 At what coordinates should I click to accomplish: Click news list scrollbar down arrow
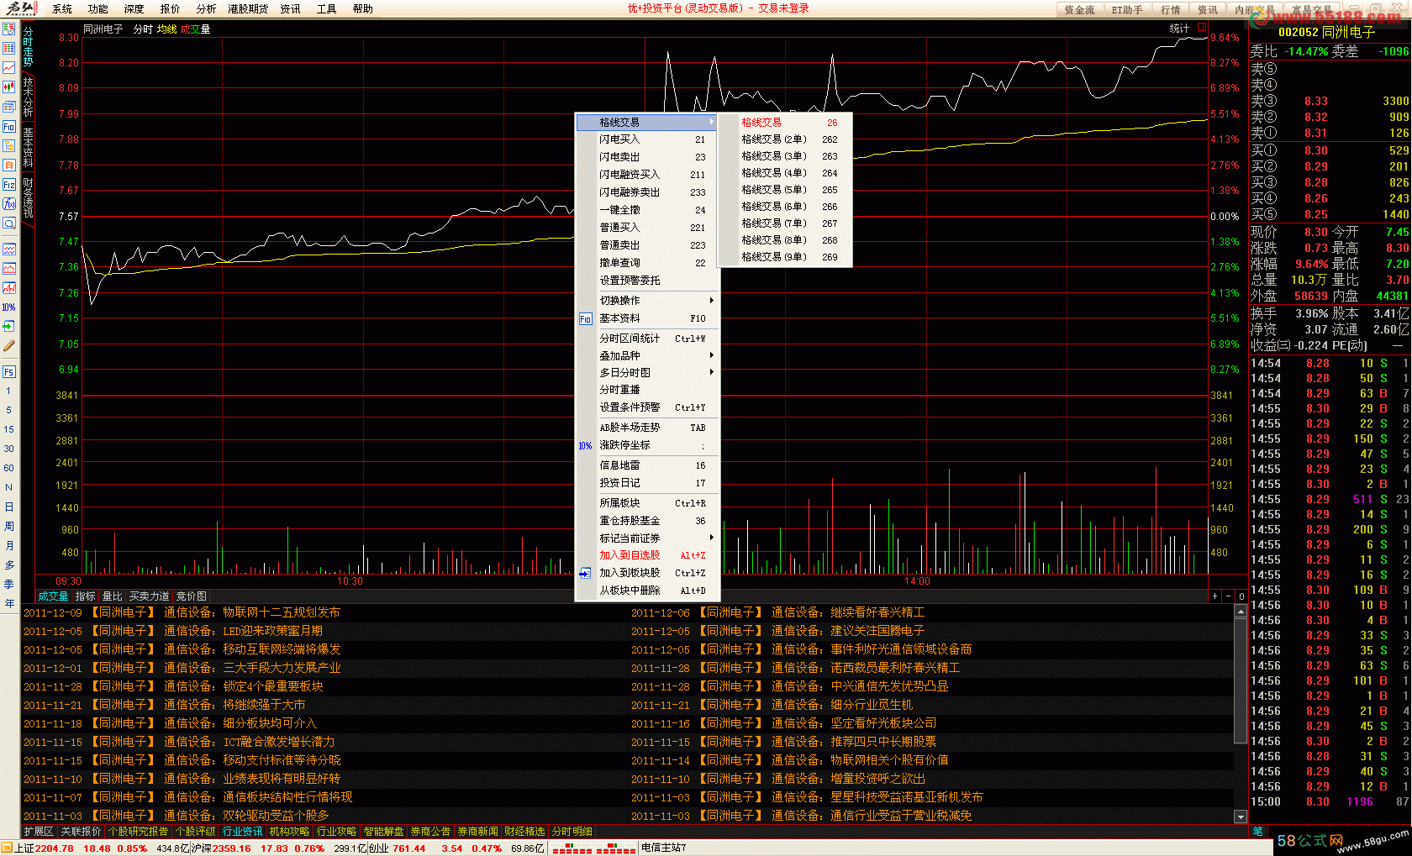[1241, 816]
